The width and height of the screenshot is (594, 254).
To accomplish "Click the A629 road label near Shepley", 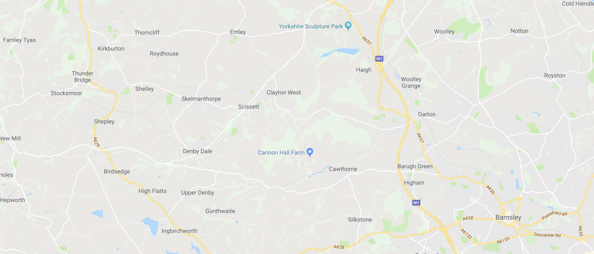I will (96, 142).
